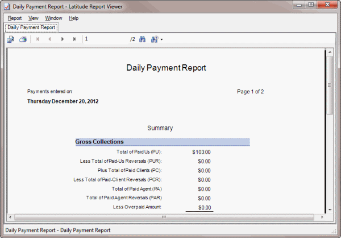Open the Window menu
The height and width of the screenshot is (238, 341).
54,18
